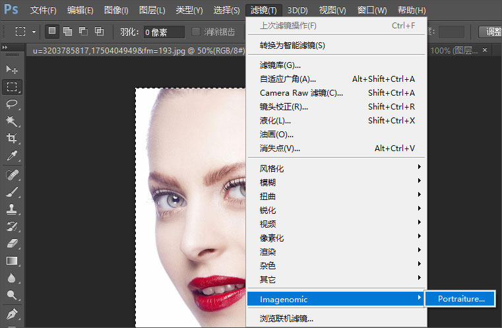Expand the 像素化 submenu
Image resolution: width=502 pixels, height=328 pixels.
[336, 238]
